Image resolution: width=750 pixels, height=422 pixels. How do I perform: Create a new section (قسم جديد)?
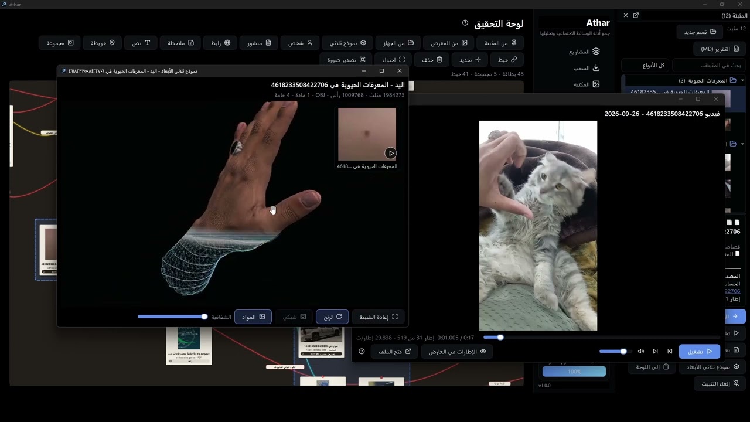700,32
